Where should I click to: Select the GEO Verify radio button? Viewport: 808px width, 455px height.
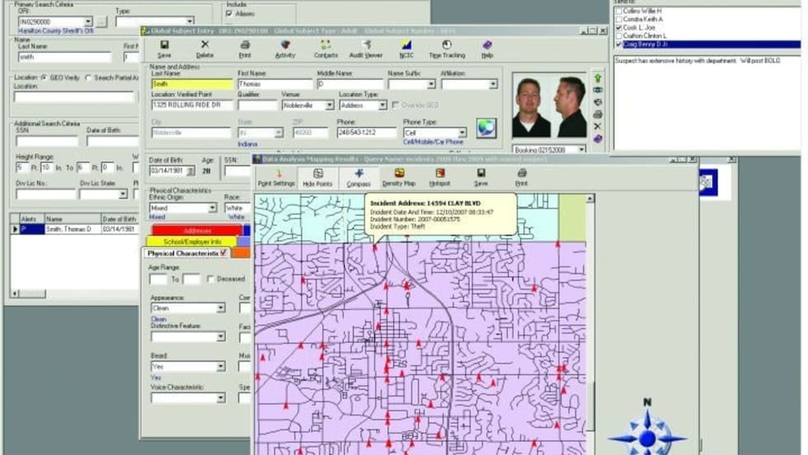(44, 77)
